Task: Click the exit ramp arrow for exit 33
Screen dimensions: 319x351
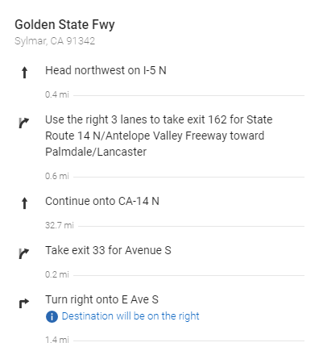Action: (x=24, y=253)
